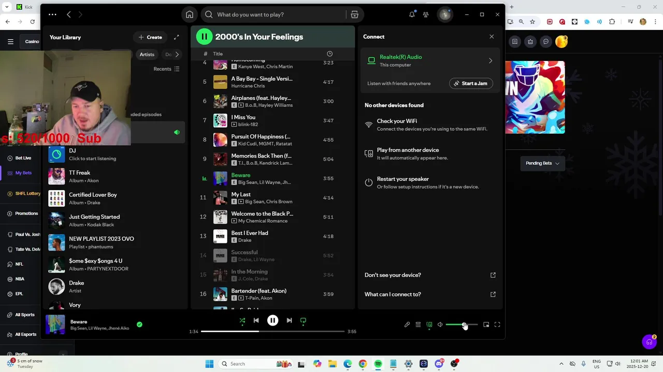Image resolution: width=663 pixels, height=372 pixels.
Task: Open the chat bubble icon in browser page
Action: point(545,41)
